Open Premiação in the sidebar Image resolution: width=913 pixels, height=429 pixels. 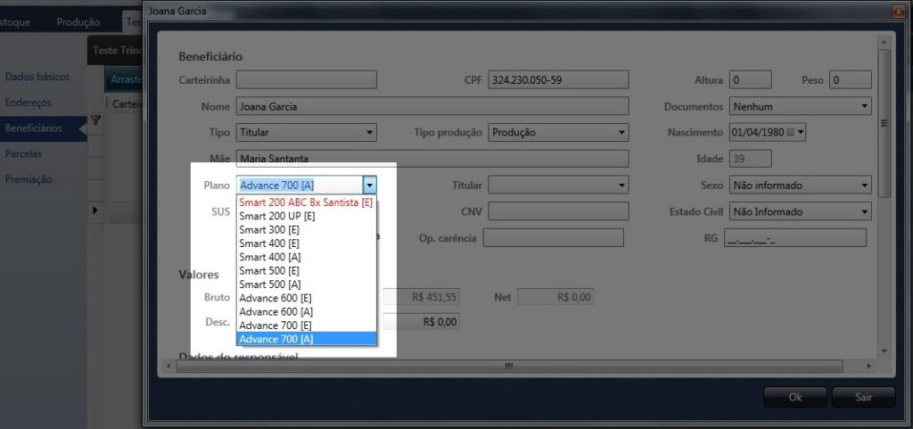(29, 179)
